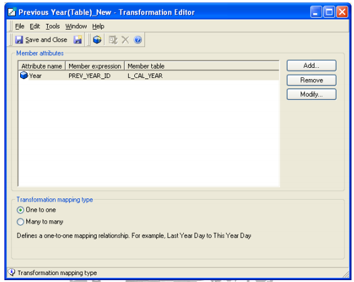Screen dimensions: 354x282
Task: Click the status bar info icon
Action: (11, 273)
